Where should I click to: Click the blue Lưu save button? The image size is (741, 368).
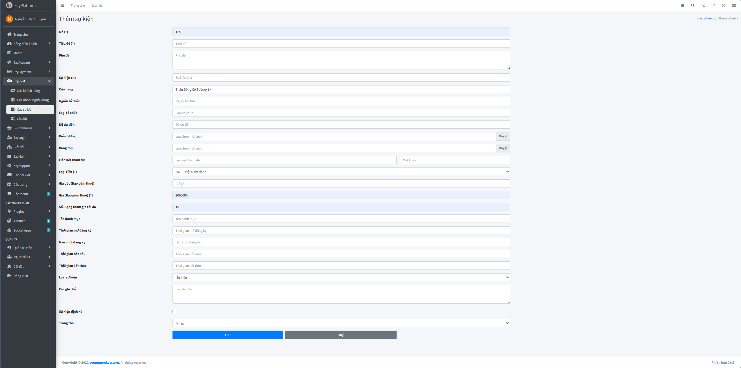tap(228, 335)
